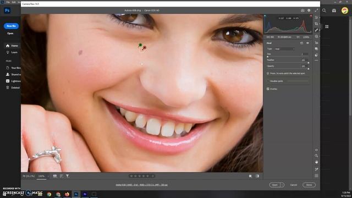This screenshot has width=352, height=198.
Task: Toggle shadow clipping warning in histogram
Action: point(265,16)
